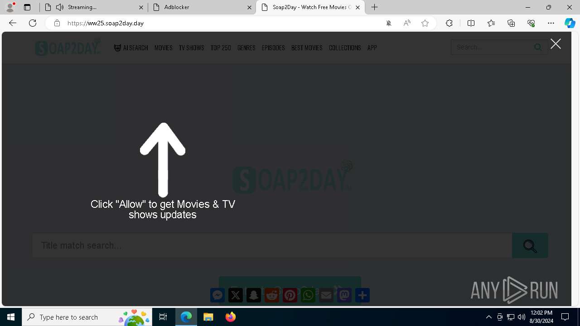
Task: Click the taskbar search box
Action: (x=87, y=317)
